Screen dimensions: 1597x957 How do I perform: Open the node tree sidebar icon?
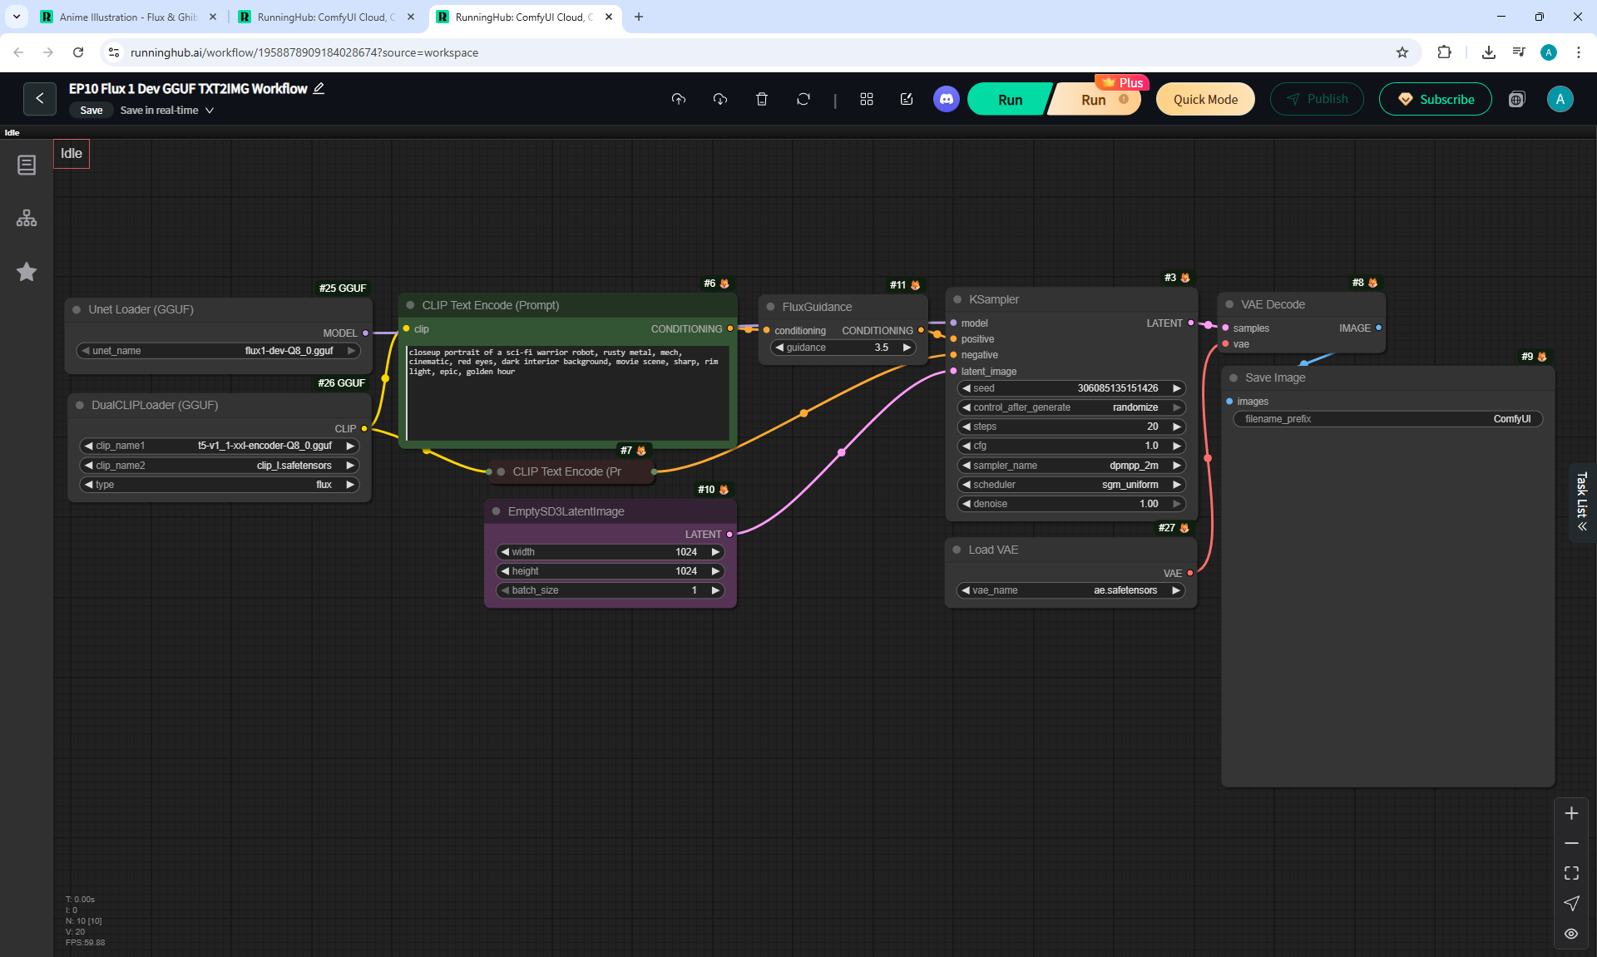[x=27, y=218]
